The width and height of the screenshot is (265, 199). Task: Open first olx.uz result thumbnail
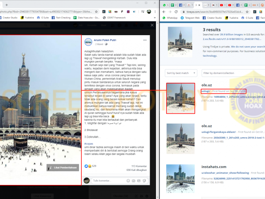[x=181, y=98]
